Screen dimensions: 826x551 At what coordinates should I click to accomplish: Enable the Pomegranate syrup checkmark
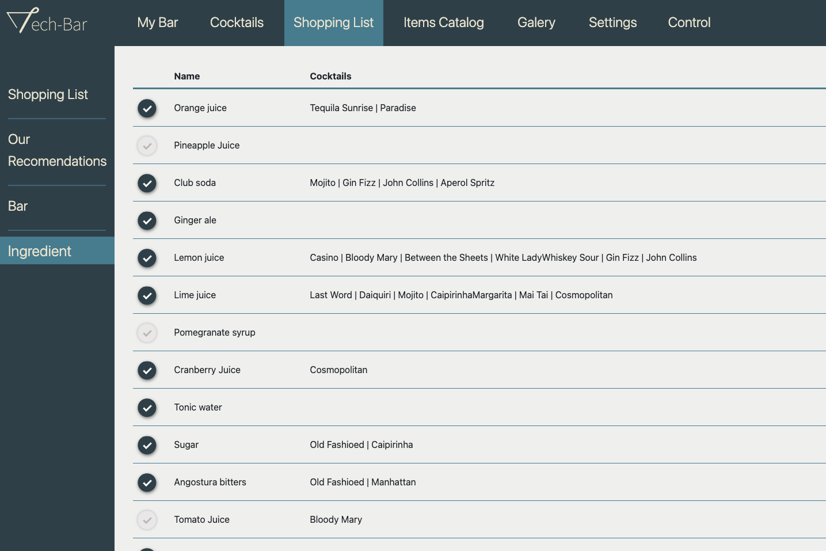(x=147, y=333)
